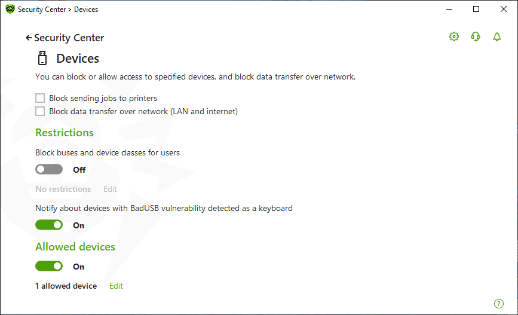Image resolution: width=518 pixels, height=315 pixels.
Task: Open settings via the gear icon
Action: coord(454,36)
